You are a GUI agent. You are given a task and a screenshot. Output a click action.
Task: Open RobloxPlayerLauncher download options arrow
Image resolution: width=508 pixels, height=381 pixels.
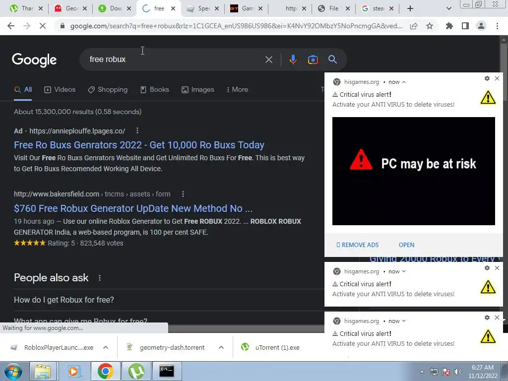pyautogui.click(x=106, y=347)
